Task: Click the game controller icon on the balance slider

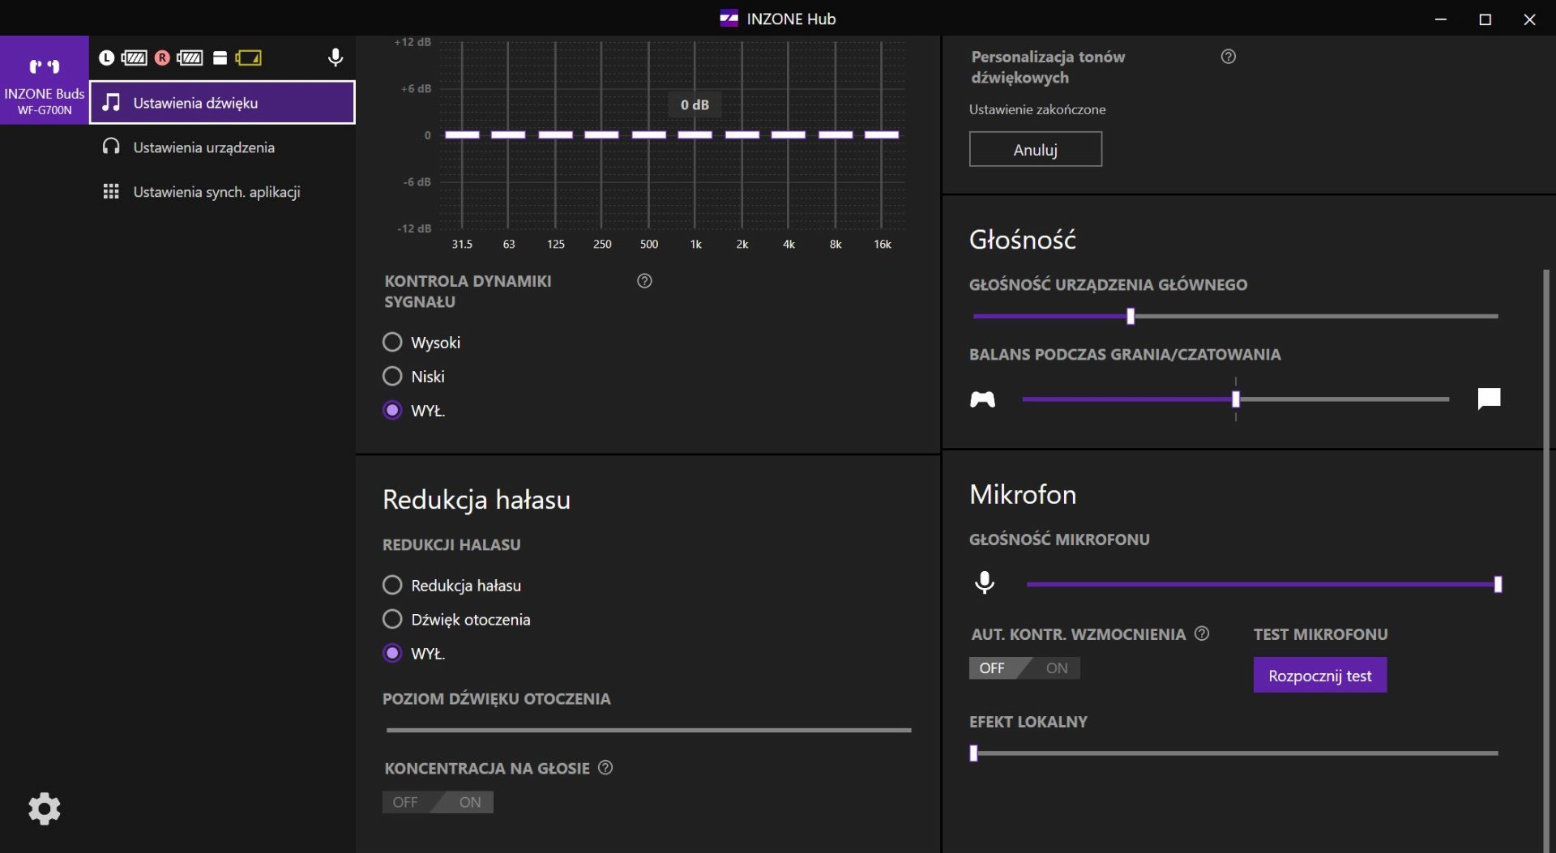Action: (982, 399)
